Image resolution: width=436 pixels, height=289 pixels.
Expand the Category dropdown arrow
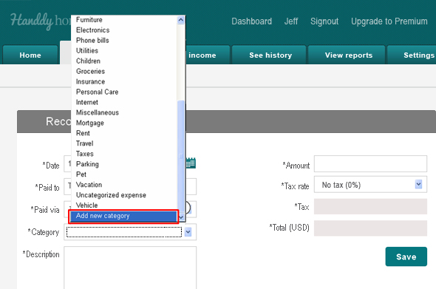tap(188, 231)
